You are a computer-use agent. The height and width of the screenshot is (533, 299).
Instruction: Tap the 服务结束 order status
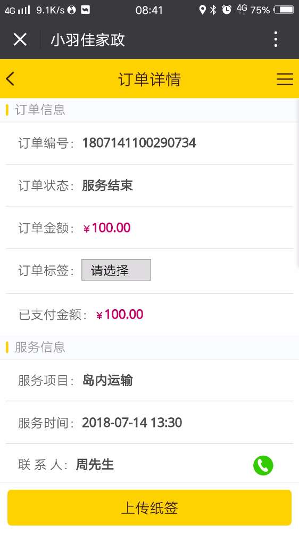pos(107,185)
